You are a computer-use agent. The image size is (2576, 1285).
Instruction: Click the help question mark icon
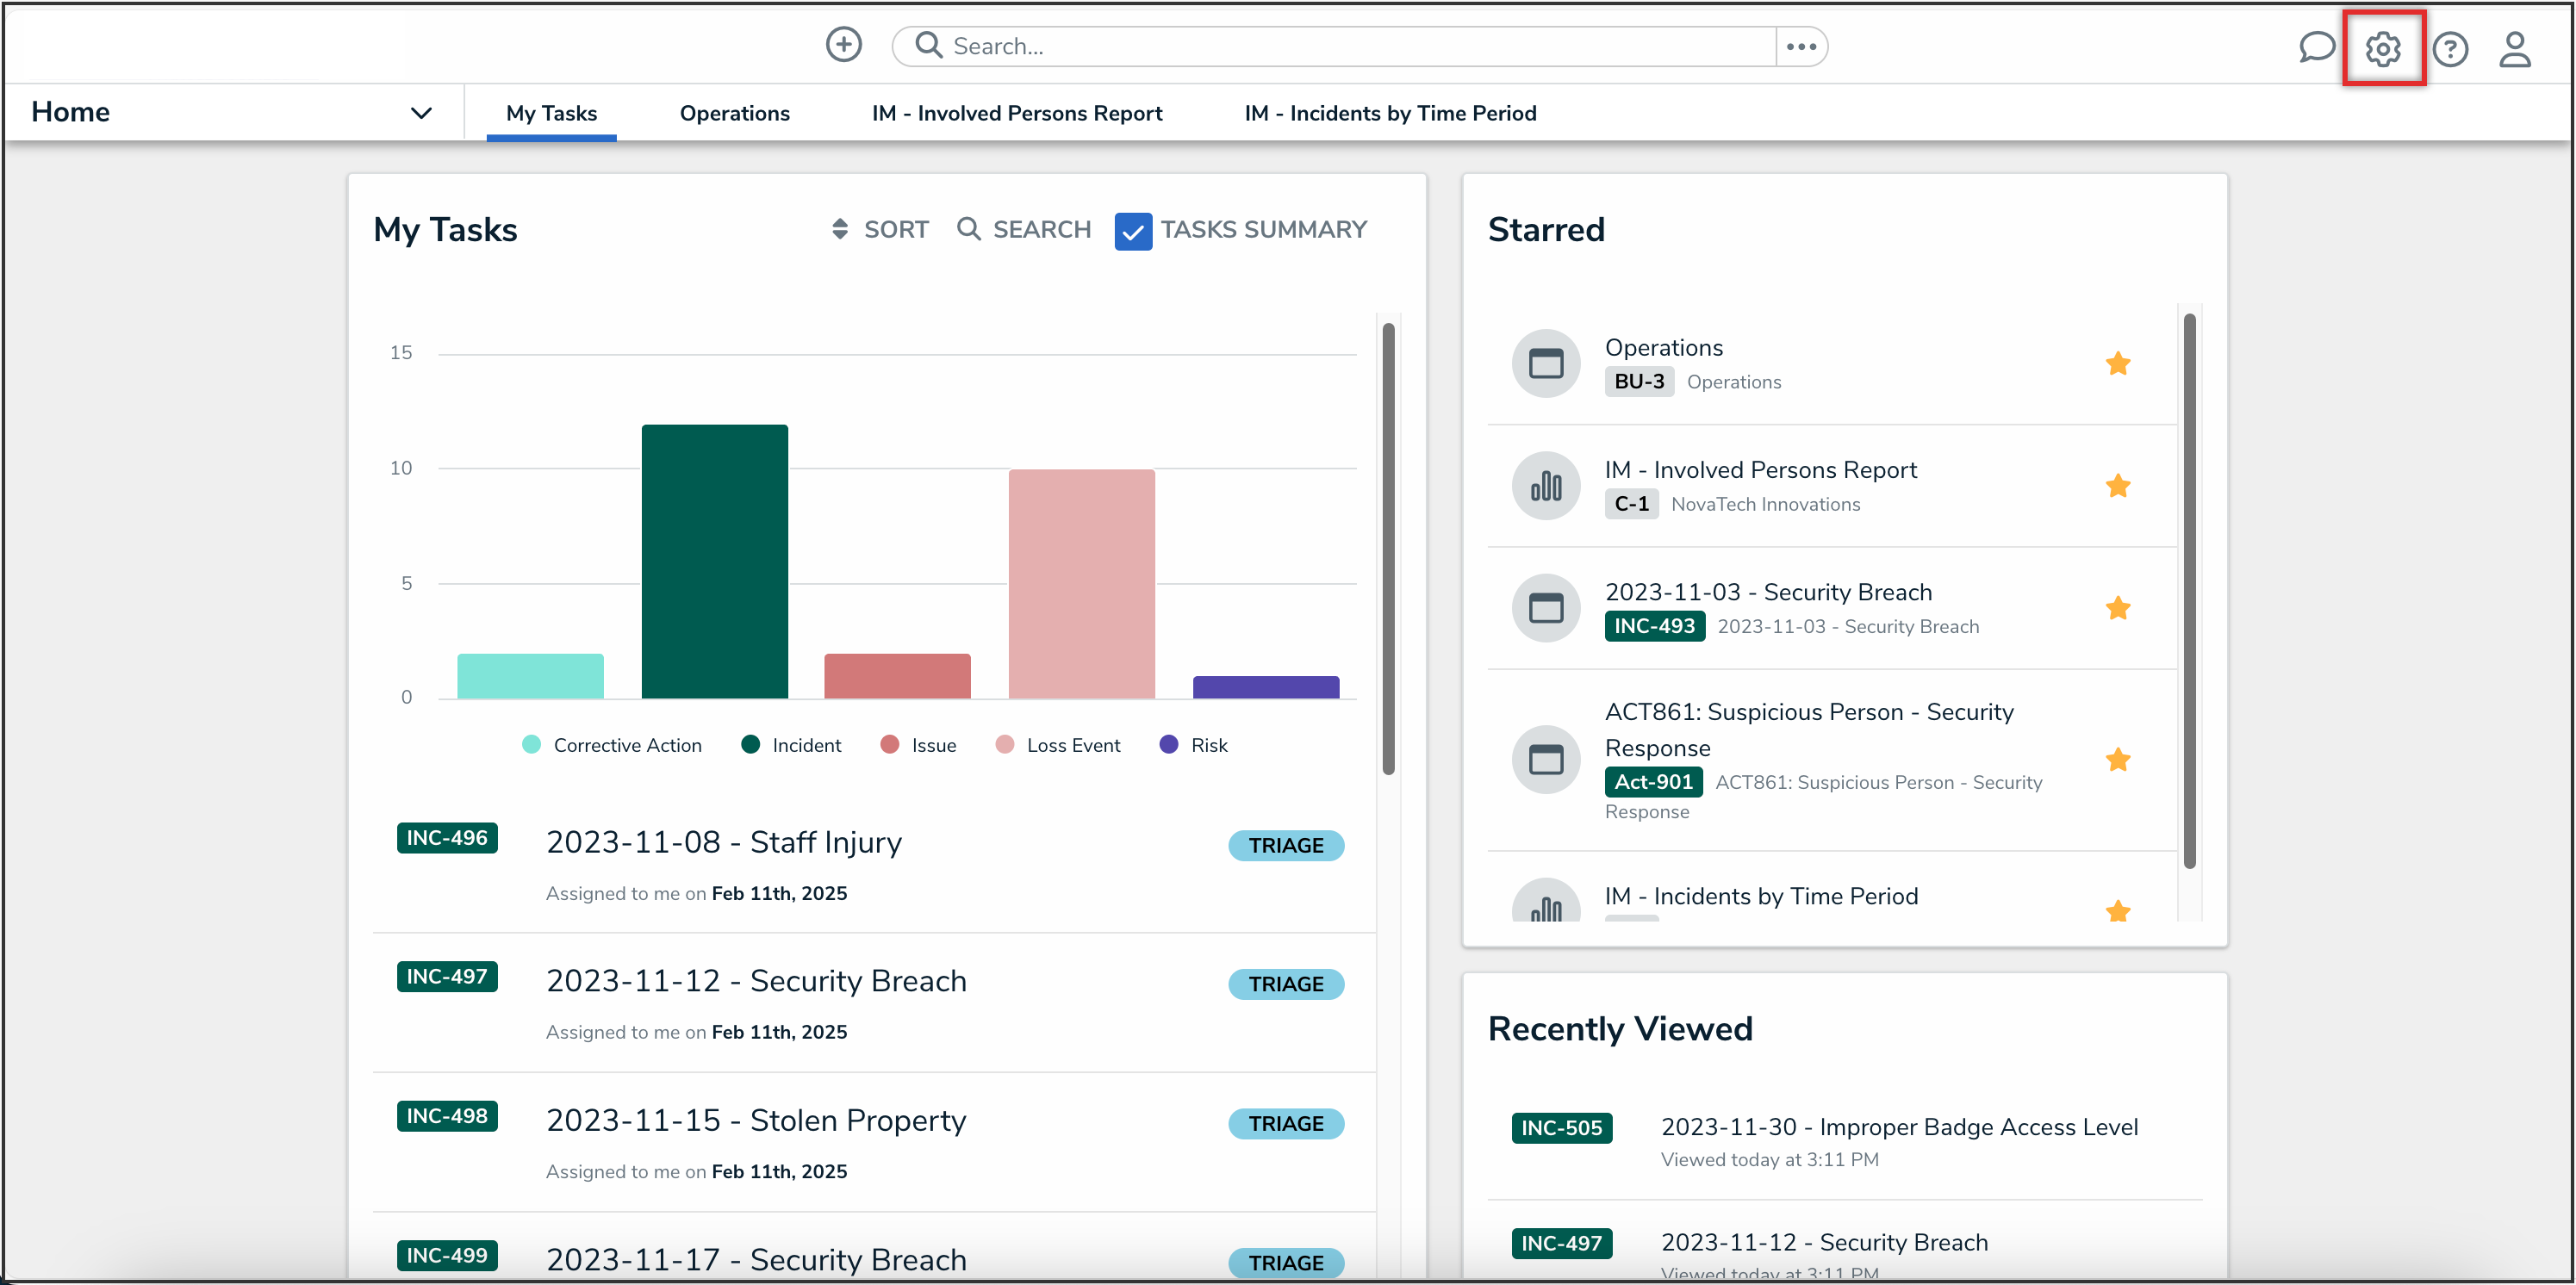pyautogui.click(x=2450, y=49)
